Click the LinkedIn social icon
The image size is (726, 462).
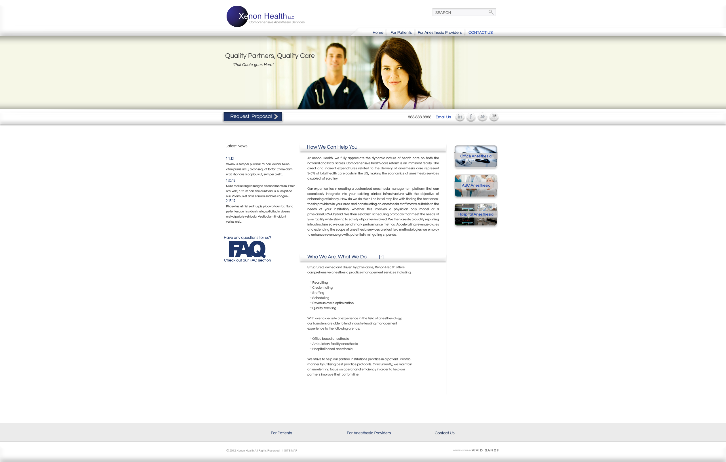[459, 117]
